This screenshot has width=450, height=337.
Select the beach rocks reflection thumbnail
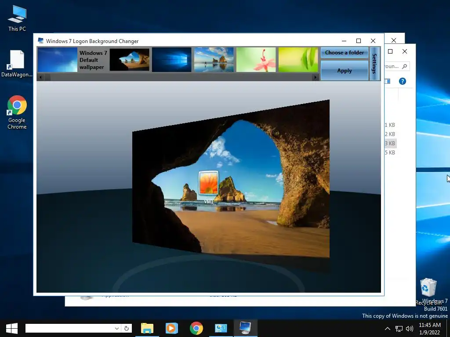(214, 60)
